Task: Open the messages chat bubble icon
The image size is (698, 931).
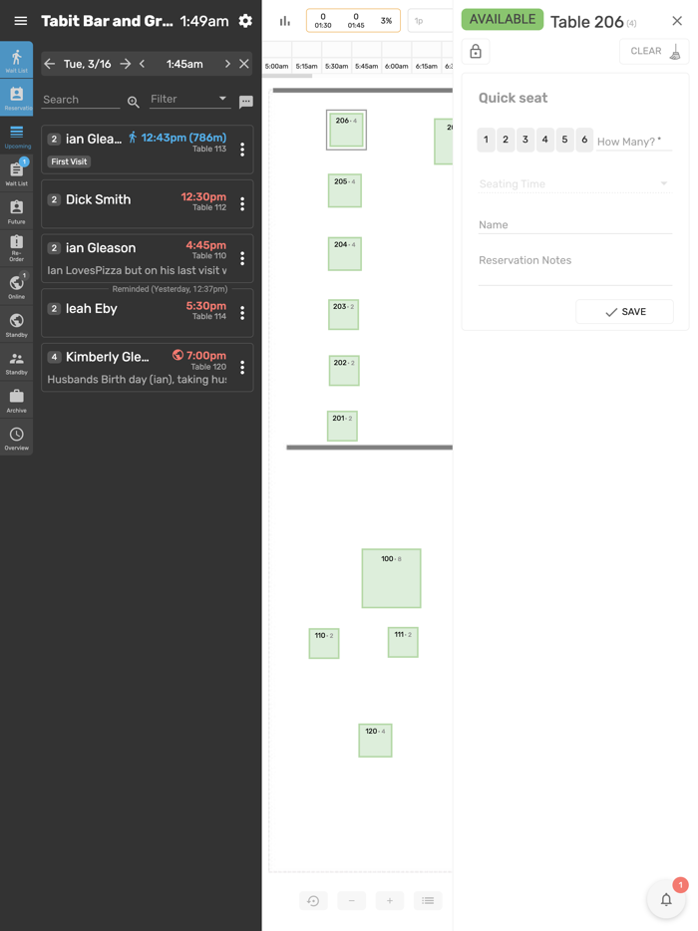Action: tap(246, 102)
